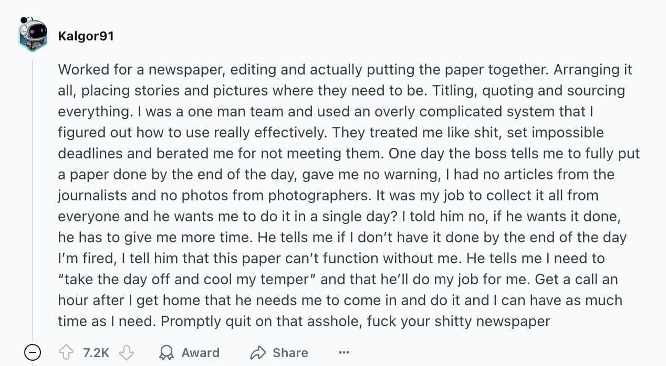Upvote the Kalgor91 comment
Screen dimensions: 666x366
67,353
